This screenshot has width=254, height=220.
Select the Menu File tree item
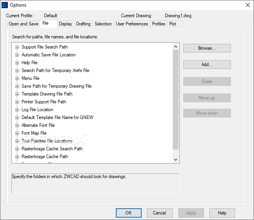(x=31, y=78)
